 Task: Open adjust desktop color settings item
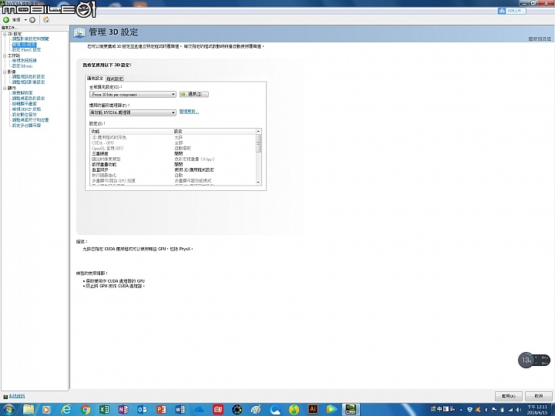coord(29,99)
